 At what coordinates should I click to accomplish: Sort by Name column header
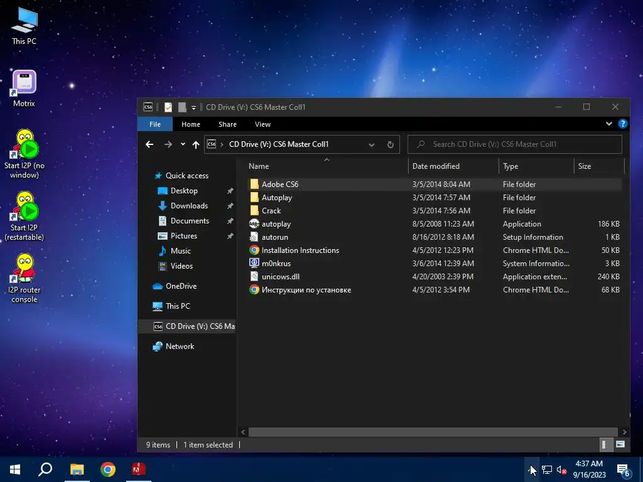(x=327, y=166)
